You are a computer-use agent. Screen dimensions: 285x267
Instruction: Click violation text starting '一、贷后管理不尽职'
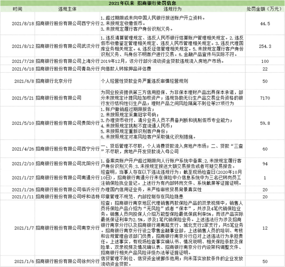click(x=172, y=149)
